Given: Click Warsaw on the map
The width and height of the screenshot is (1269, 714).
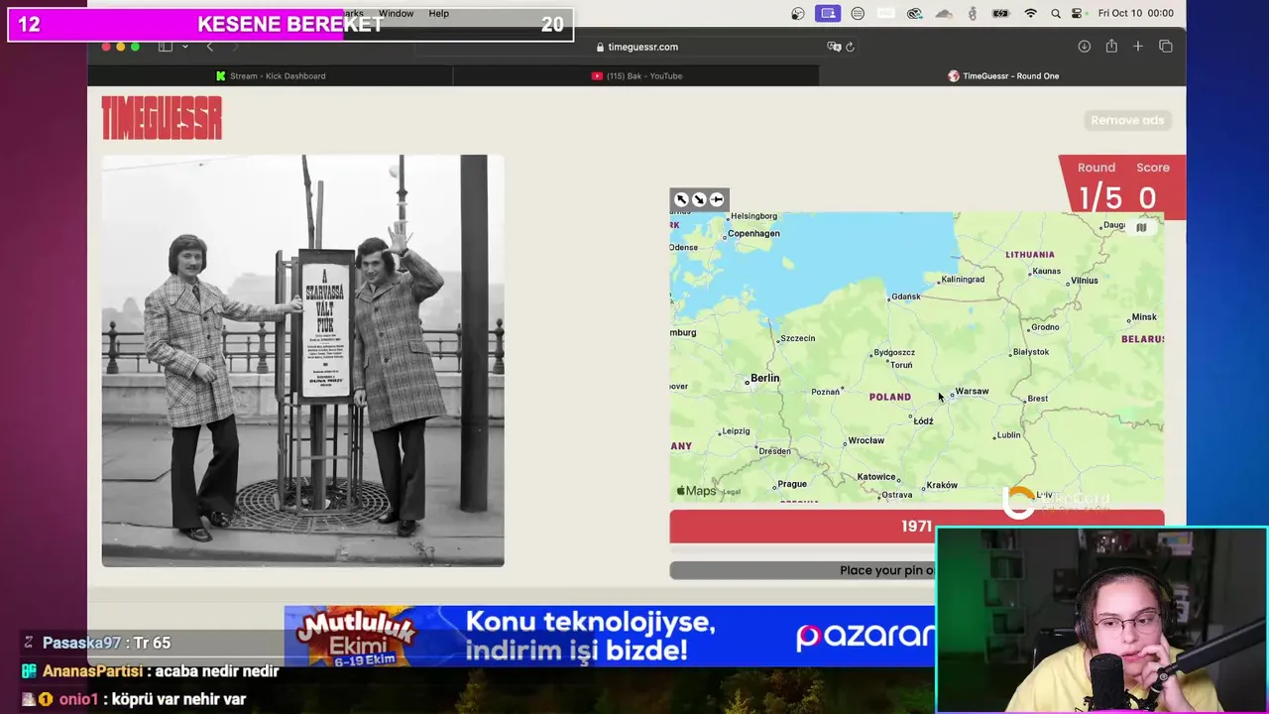Looking at the screenshot, I should click(x=972, y=392).
